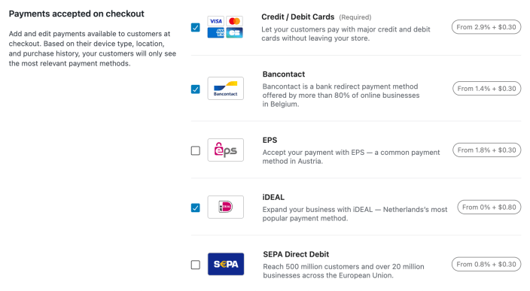Click the Bancontact logo

pos(225,89)
